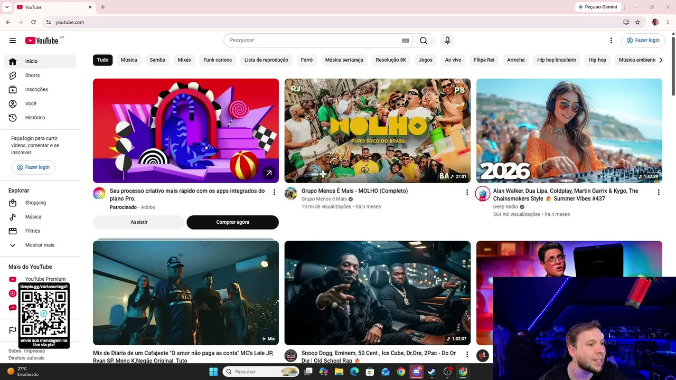676x380 pixels.
Task: Open the Imprensa footer link
Action: pos(34,351)
